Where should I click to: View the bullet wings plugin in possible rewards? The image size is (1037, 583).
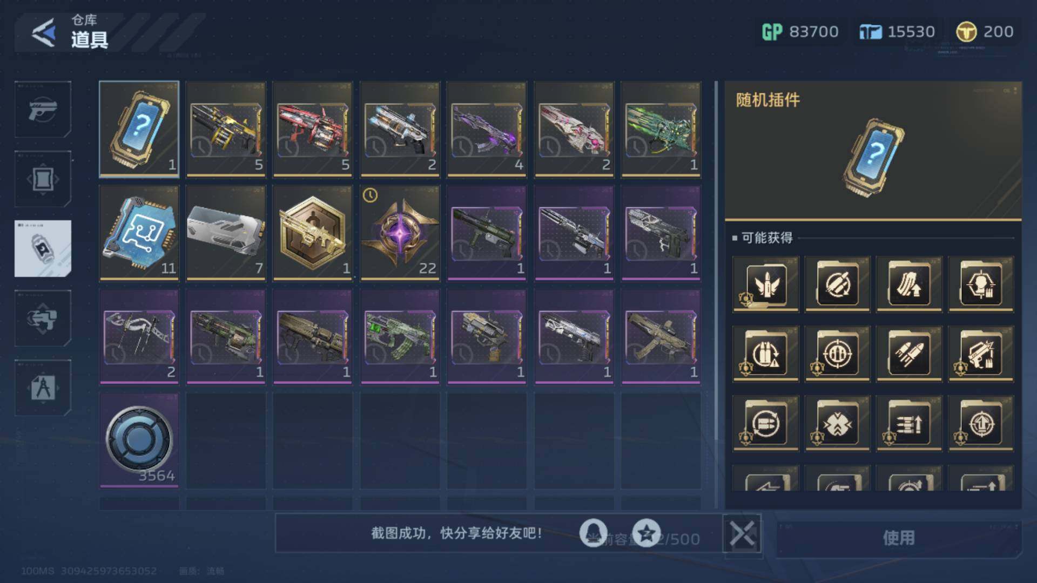point(765,284)
